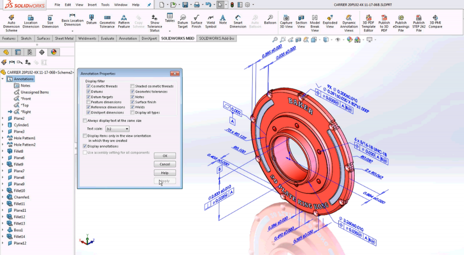
Task: Insert a Weld Symbol
Action: 211,22
